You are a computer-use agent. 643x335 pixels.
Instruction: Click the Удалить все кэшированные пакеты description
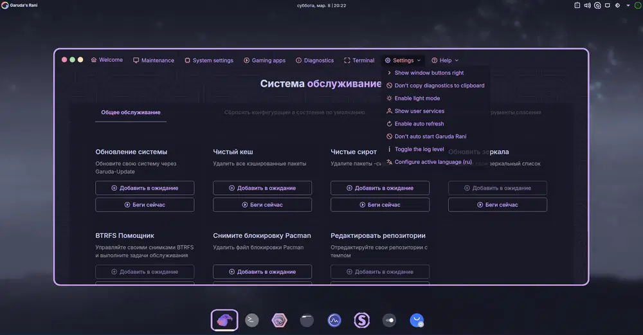point(260,163)
